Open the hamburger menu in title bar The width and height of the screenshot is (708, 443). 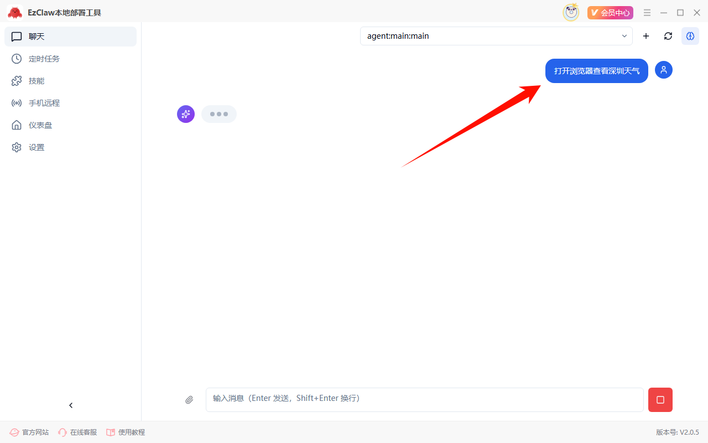(647, 13)
